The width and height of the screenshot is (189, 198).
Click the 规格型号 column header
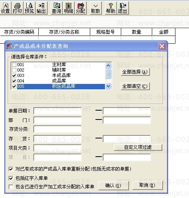[x=105, y=32]
